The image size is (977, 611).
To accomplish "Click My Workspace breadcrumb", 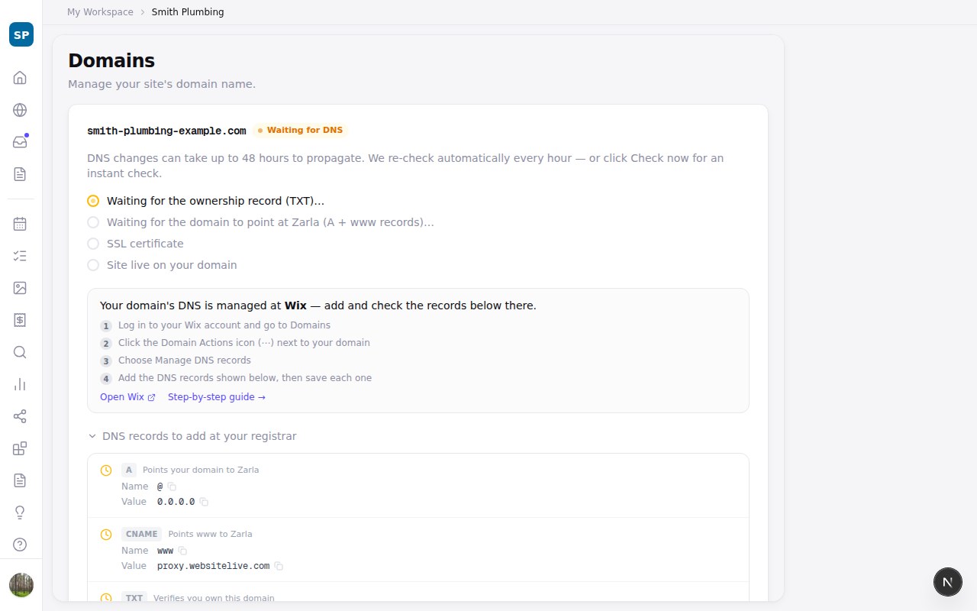I will [x=100, y=12].
